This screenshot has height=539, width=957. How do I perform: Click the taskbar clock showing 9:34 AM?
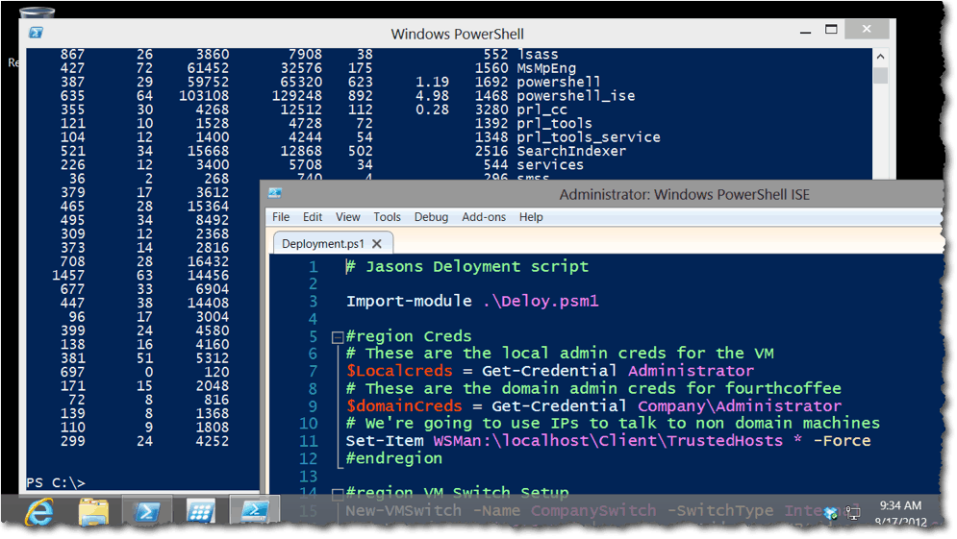point(900,505)
